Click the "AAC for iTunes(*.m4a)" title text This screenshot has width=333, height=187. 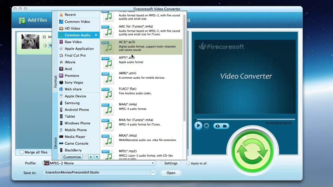pyautogui.click(x=136, y=26)
